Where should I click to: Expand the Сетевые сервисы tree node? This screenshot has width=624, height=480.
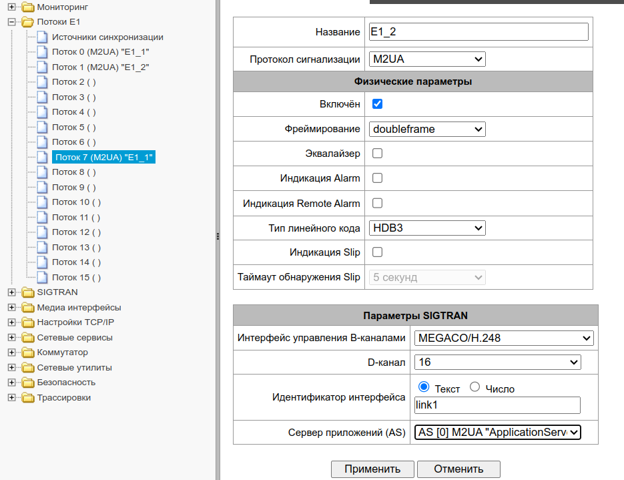(11, 338)
